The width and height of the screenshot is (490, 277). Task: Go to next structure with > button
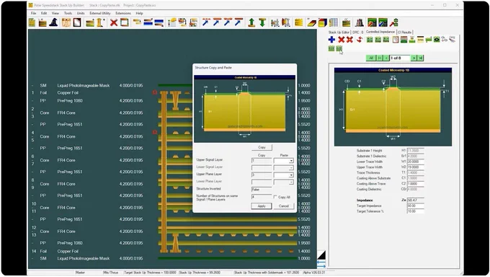pos(414,58)
